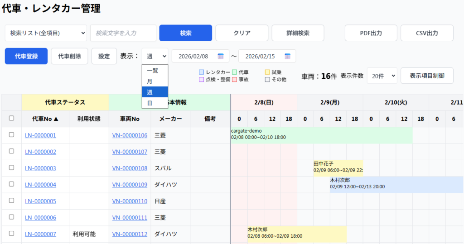Click the レンタカー legend color box
This screenshot has width=464, height=244.
[x=202, y=72]
